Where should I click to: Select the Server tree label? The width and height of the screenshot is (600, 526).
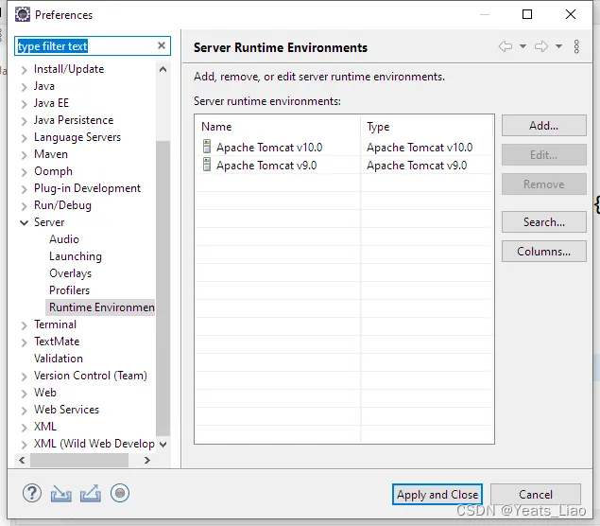click(49, 222)
